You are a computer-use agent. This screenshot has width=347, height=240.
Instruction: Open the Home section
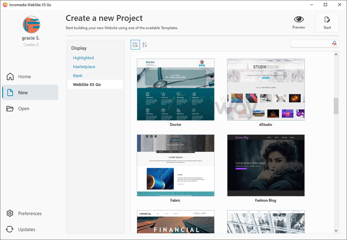pos(30,76)
